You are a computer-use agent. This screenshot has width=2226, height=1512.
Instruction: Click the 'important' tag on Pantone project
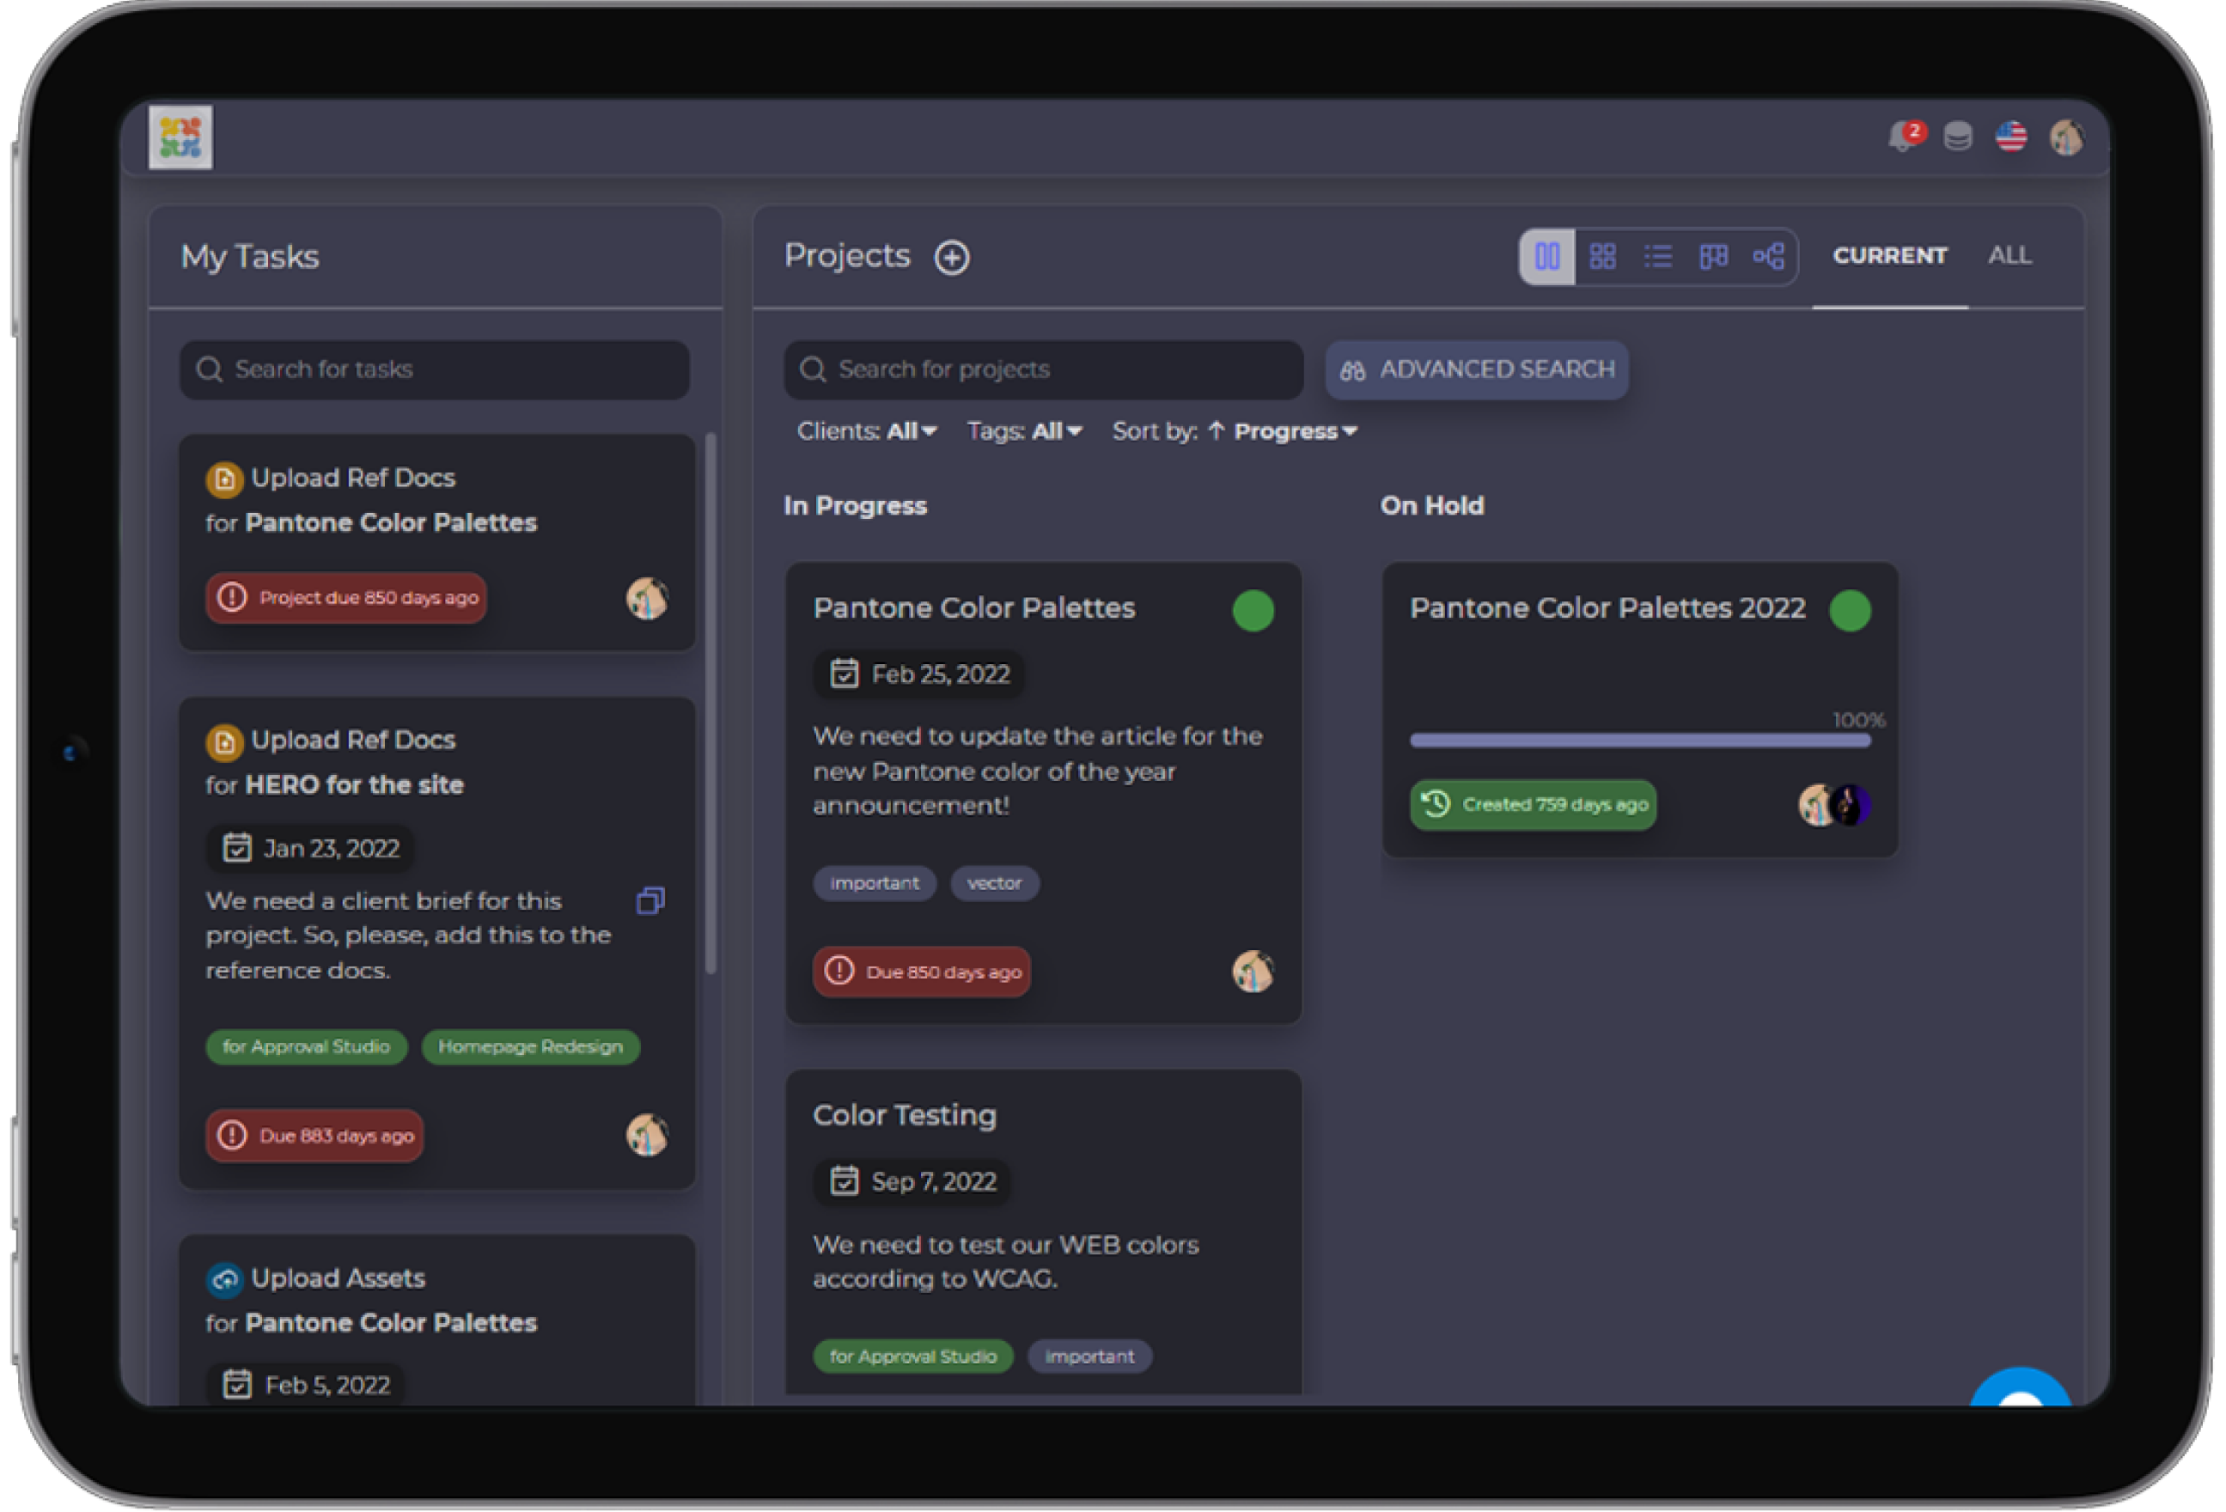click(875, 883)
